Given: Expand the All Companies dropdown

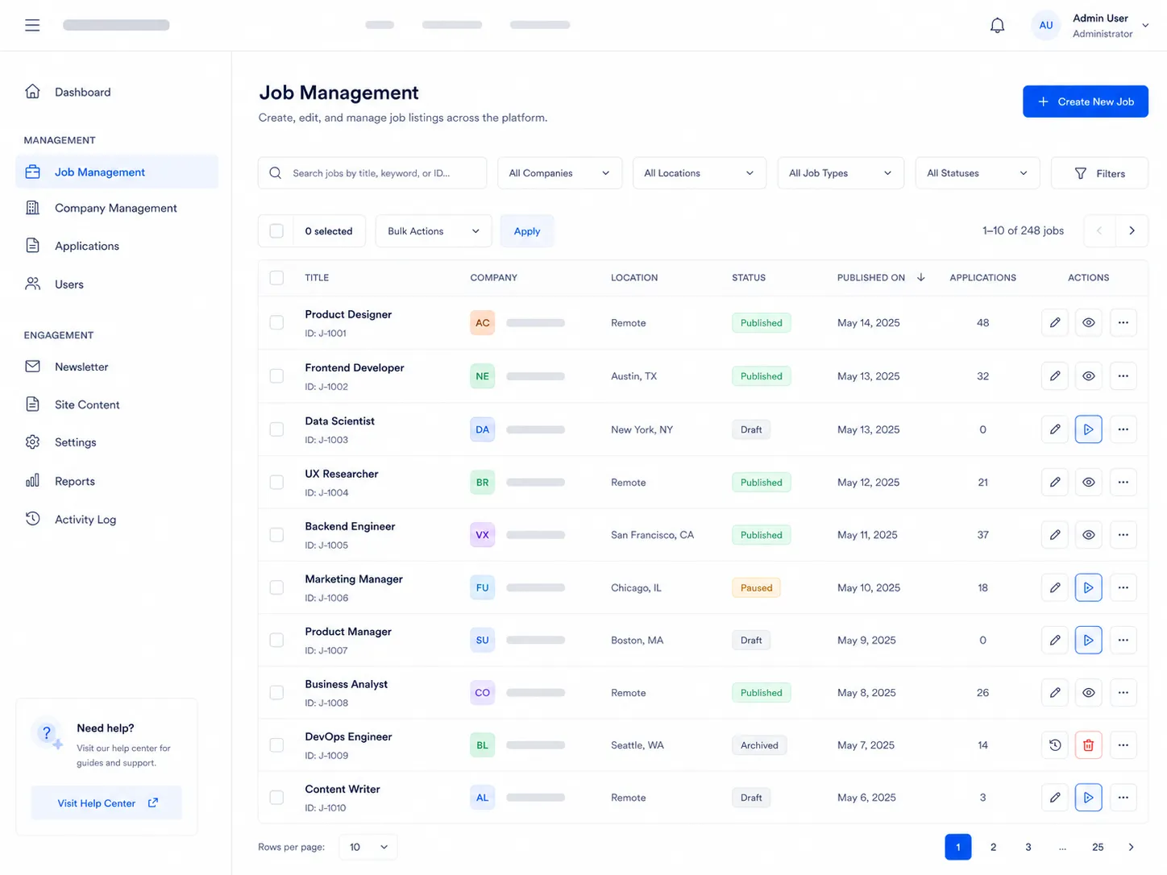Looking at the screenshot, I should tap(559, 173).
